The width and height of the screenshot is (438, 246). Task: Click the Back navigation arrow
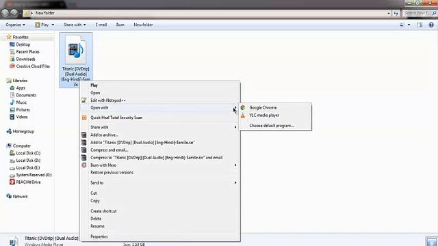pyautogui.click(x=5, y=13)
